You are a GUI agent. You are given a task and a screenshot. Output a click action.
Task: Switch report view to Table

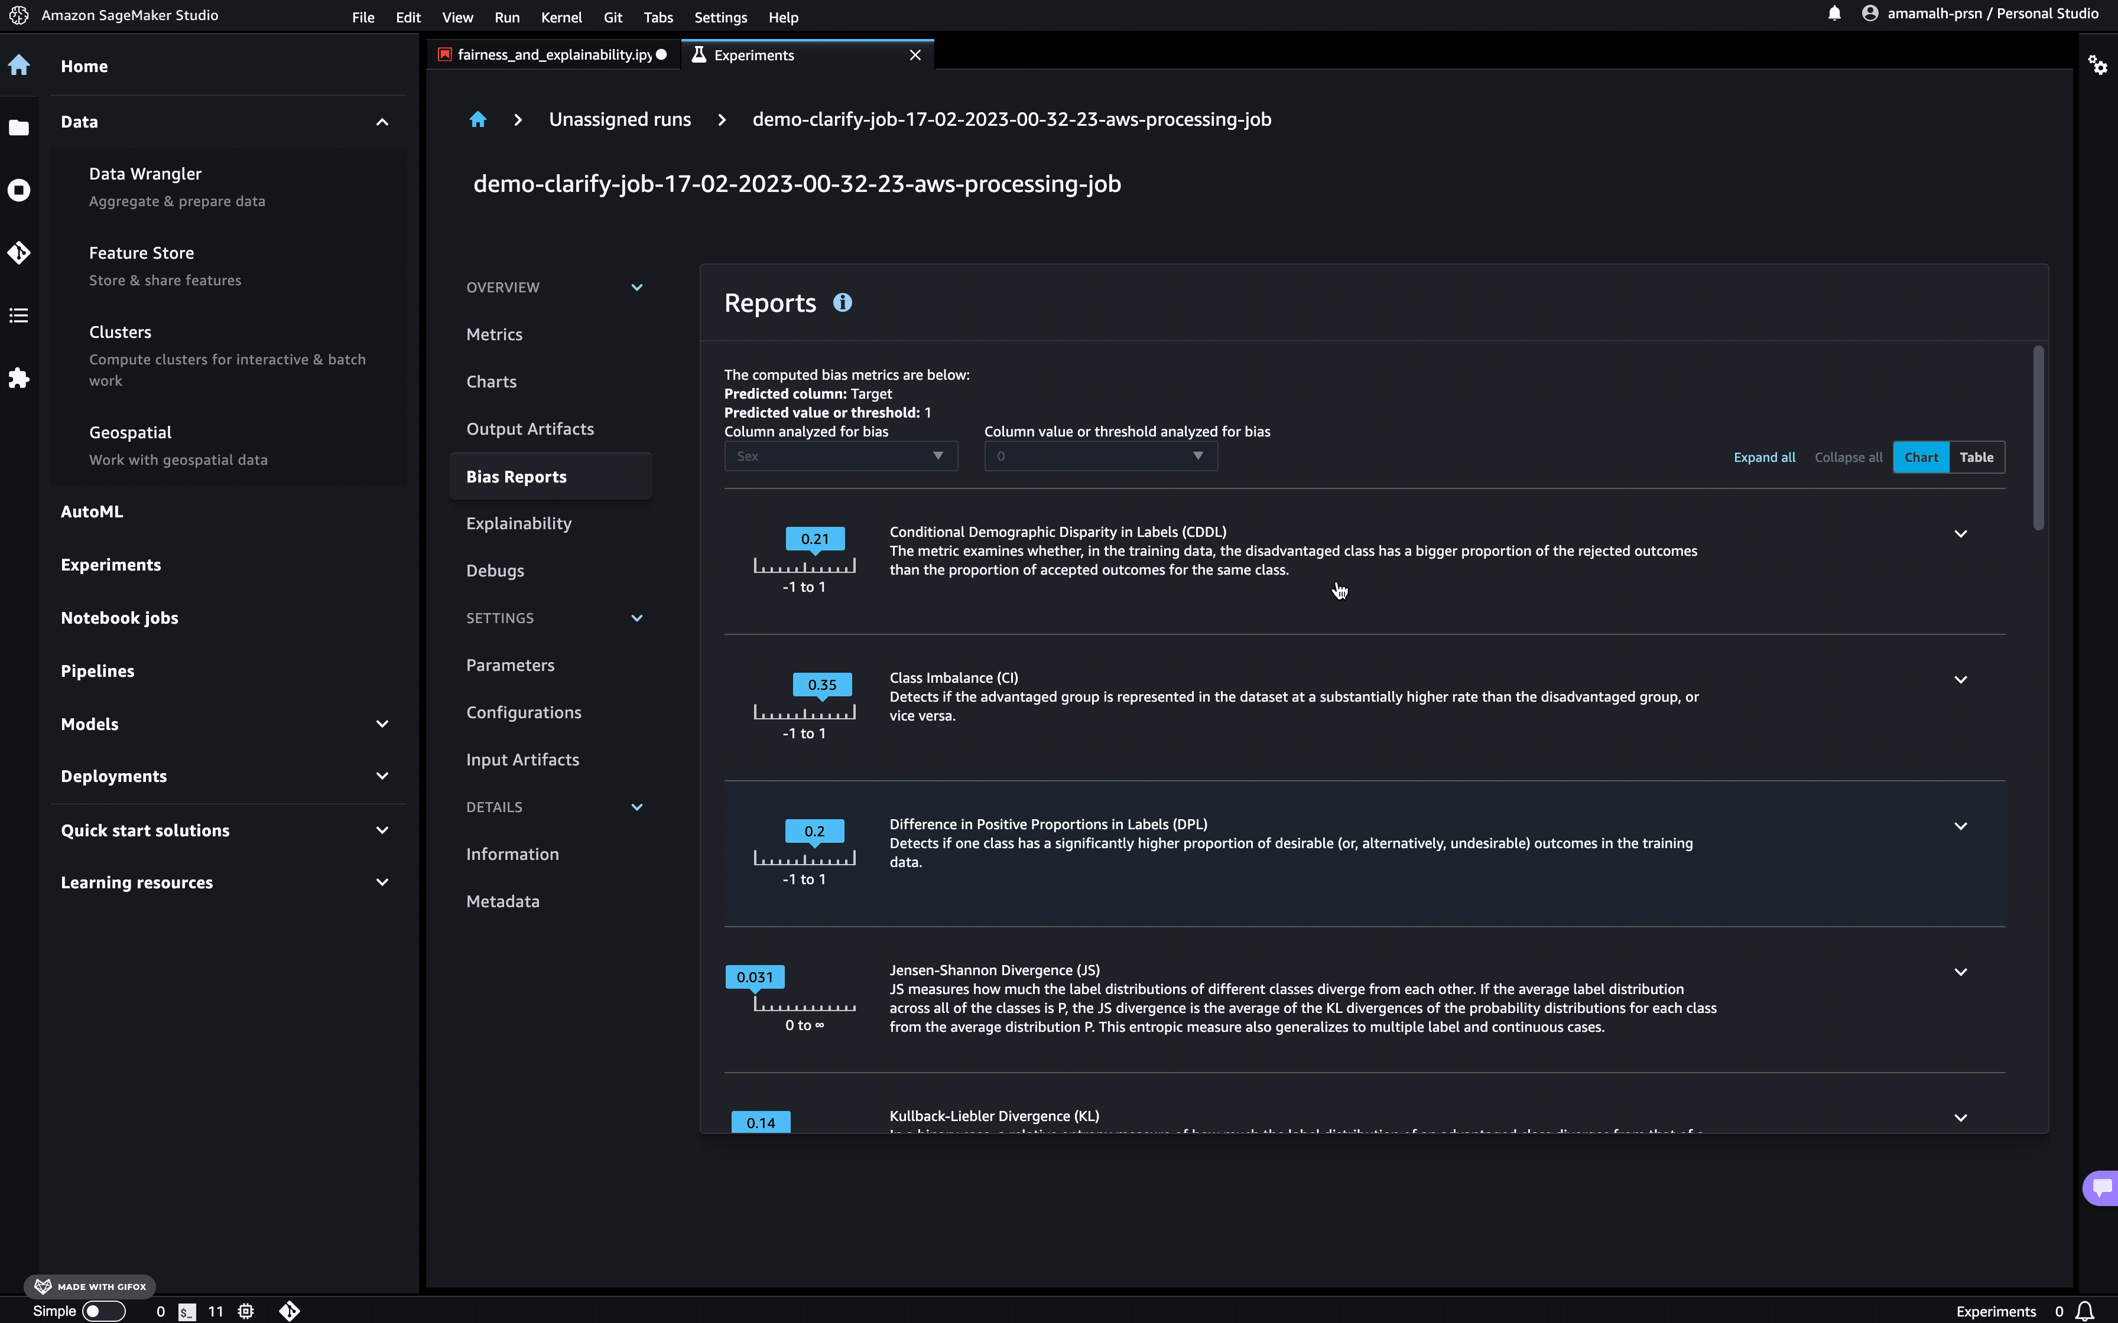click(x=1976, y=458)
